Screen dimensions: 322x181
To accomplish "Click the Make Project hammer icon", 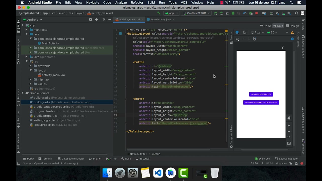I will coord(159,13).
